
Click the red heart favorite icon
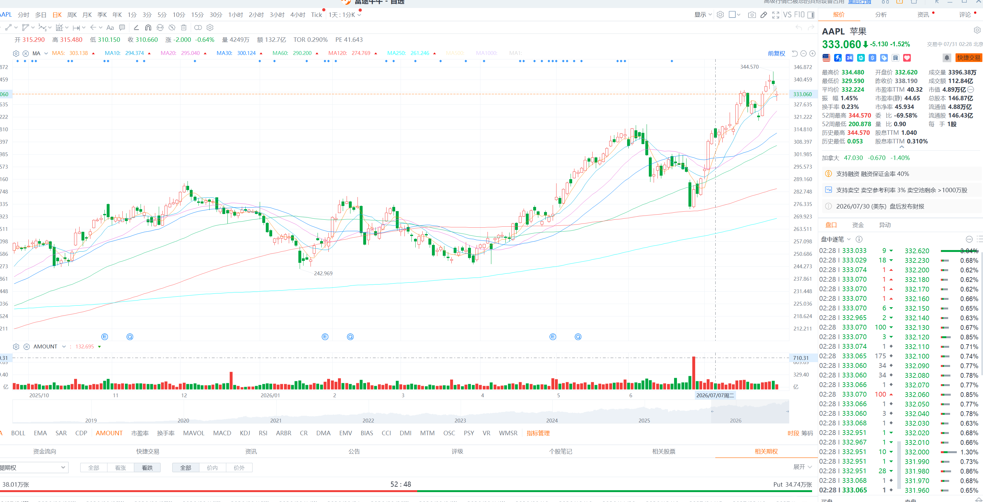[907, 57]
